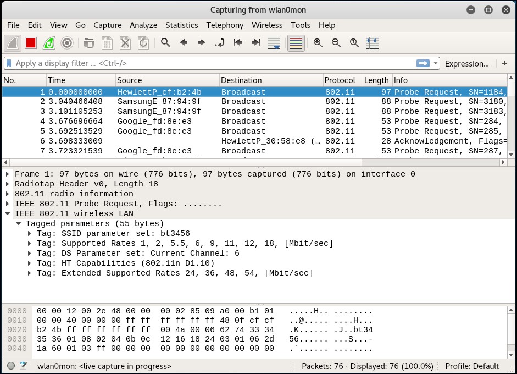Zoom out the packet text
Image resolution: width=517 pixels, height=374 pixels.
click(x=336, y=42)
